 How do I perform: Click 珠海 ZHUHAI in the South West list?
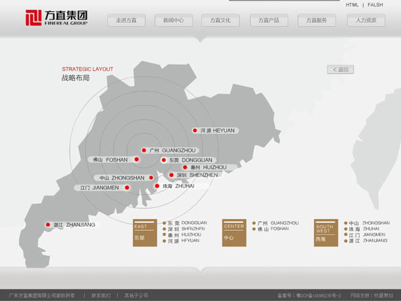[362, 229]
